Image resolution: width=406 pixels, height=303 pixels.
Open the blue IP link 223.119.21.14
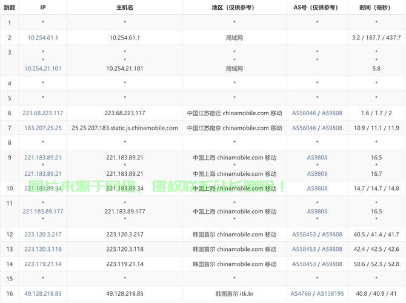pyautogui.click(x=43, y=264)
